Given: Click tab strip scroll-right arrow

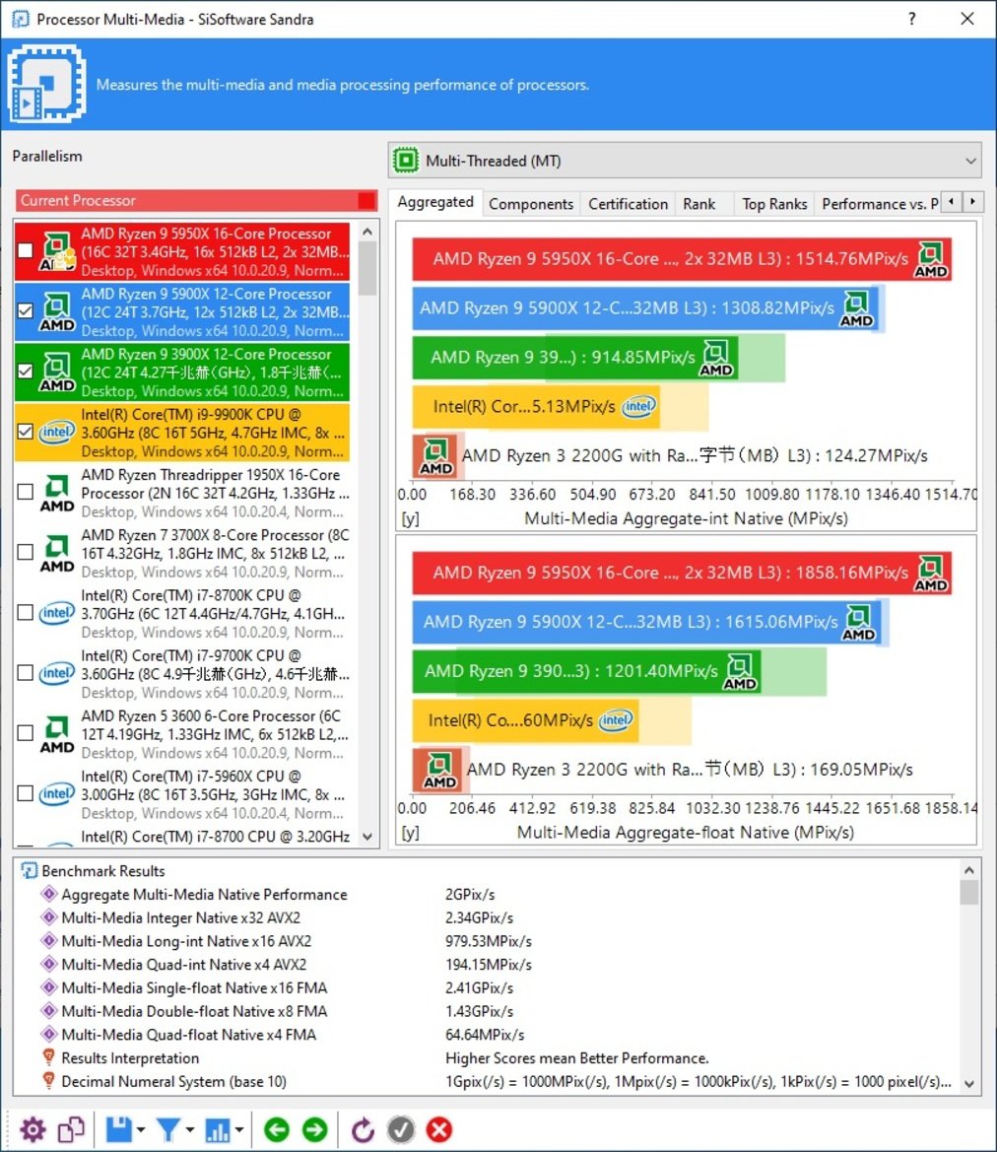Looking at the screenshot, I should click(972, 201).
